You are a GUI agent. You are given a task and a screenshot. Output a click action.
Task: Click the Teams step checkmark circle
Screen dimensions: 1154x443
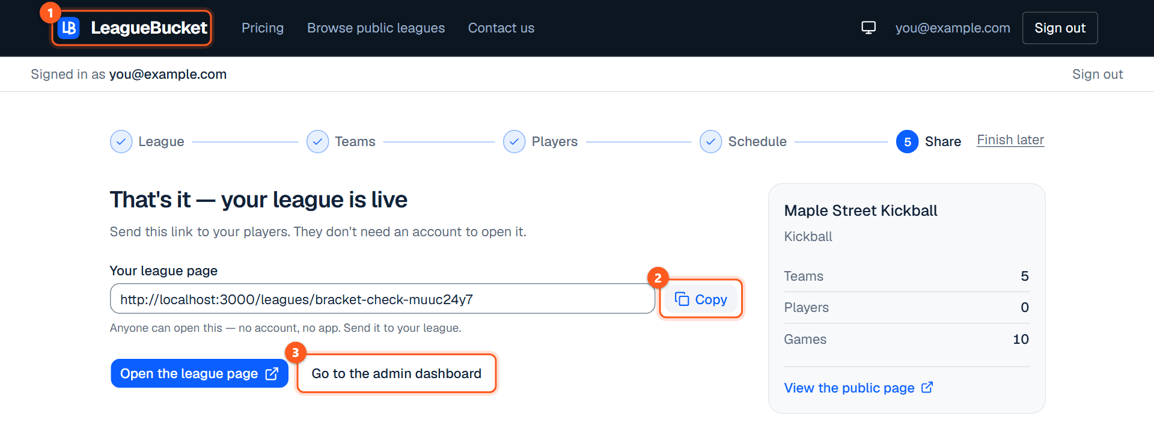[x=317, y=142]
